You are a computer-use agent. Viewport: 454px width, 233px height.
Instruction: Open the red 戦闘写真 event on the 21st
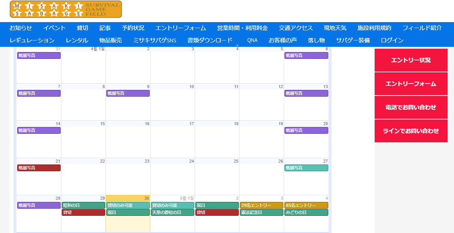click(39, 168)
